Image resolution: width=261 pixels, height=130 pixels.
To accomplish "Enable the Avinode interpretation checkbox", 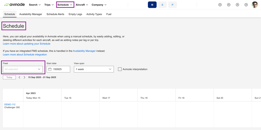I will point(120,69).
